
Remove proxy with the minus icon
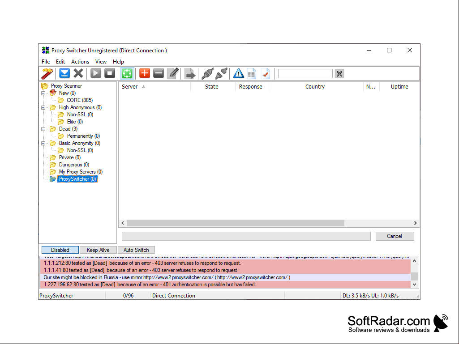(159, 73)
